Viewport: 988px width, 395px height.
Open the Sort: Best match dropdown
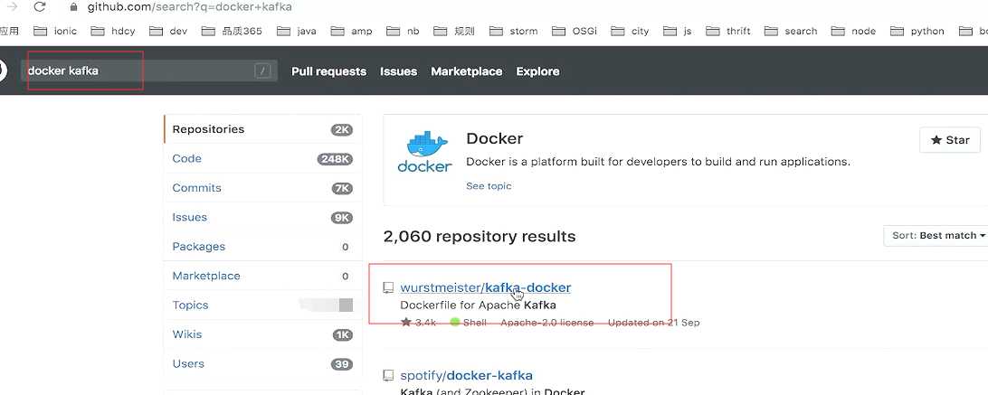[x=938, y=236]
